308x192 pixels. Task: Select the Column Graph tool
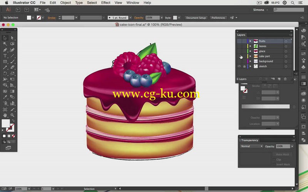point(12,103)
